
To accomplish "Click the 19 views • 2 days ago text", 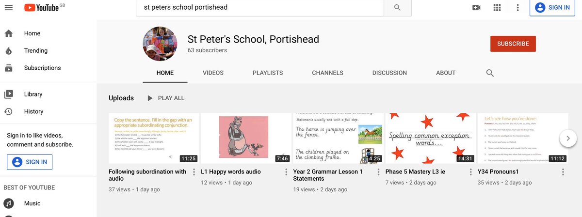I will pyautogui.click(x=320, y=189).
